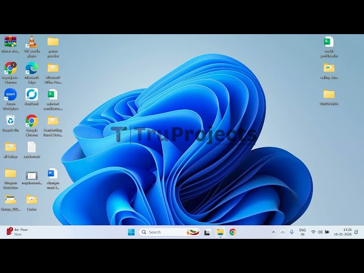Select the WinRAR archive icon on desktop
Screen dimensions: 364x273
tap(10, 42)
